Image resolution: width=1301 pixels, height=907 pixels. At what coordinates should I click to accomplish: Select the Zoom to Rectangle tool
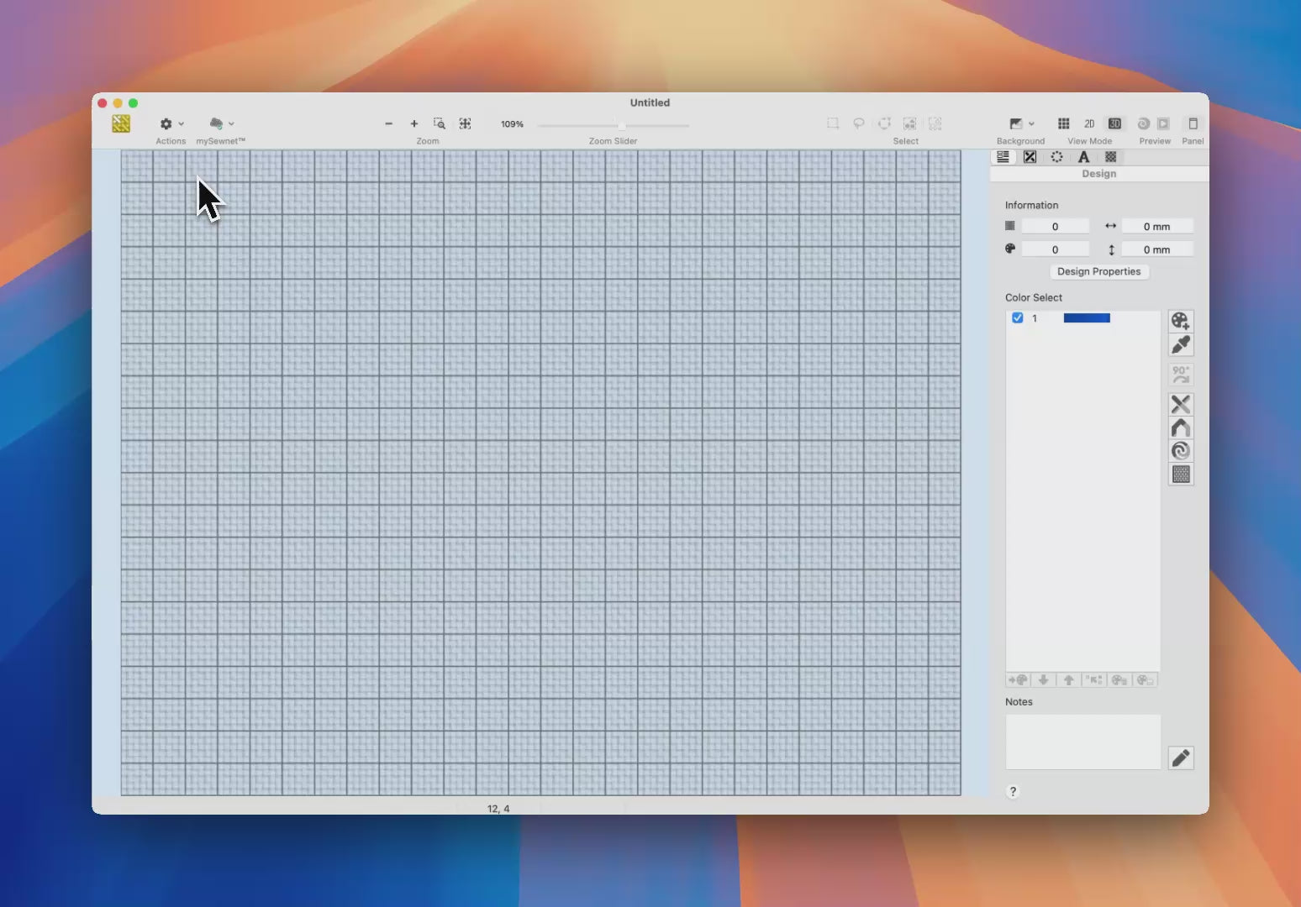click(x=439, y=123)
